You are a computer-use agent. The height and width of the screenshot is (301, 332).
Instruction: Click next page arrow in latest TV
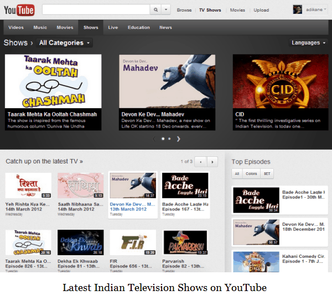pos(212,162)
